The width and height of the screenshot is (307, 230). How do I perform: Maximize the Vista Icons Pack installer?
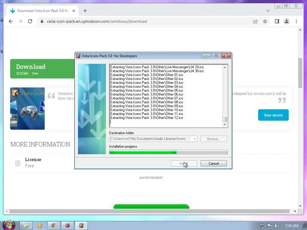point(216,56)
